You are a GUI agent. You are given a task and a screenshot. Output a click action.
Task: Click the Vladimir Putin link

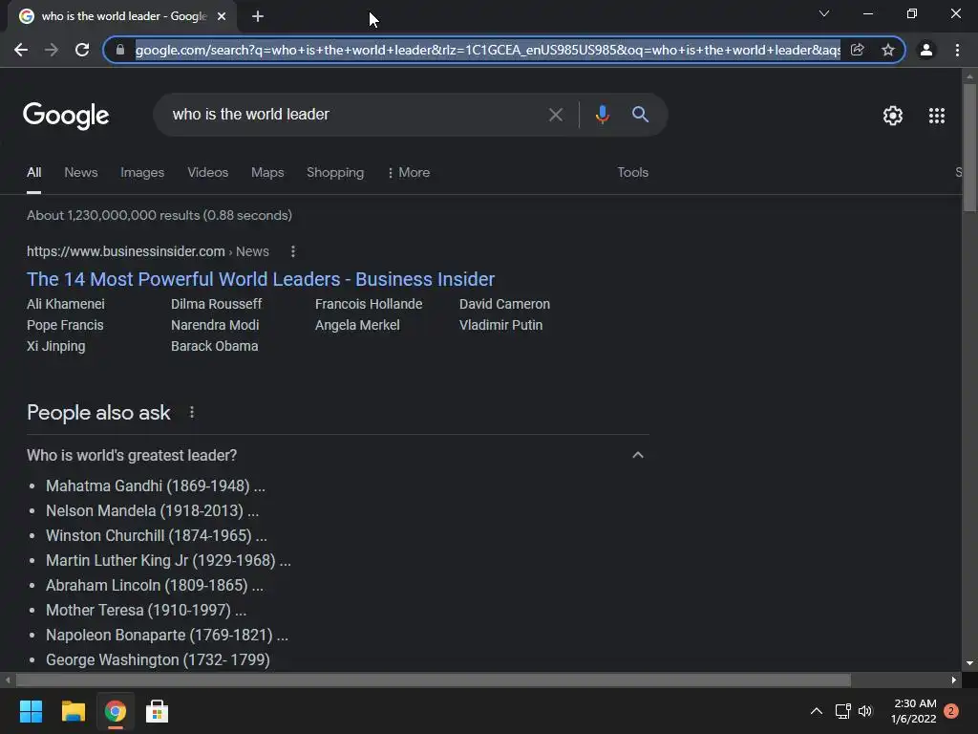point(500,325)
